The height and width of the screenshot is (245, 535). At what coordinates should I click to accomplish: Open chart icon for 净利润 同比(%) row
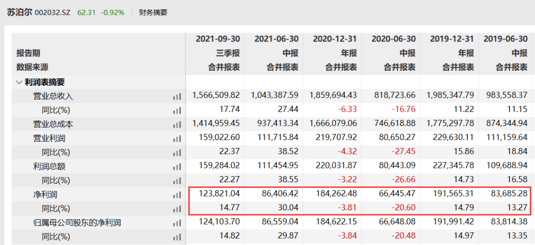pyautogui.click(x=177, y=209)
